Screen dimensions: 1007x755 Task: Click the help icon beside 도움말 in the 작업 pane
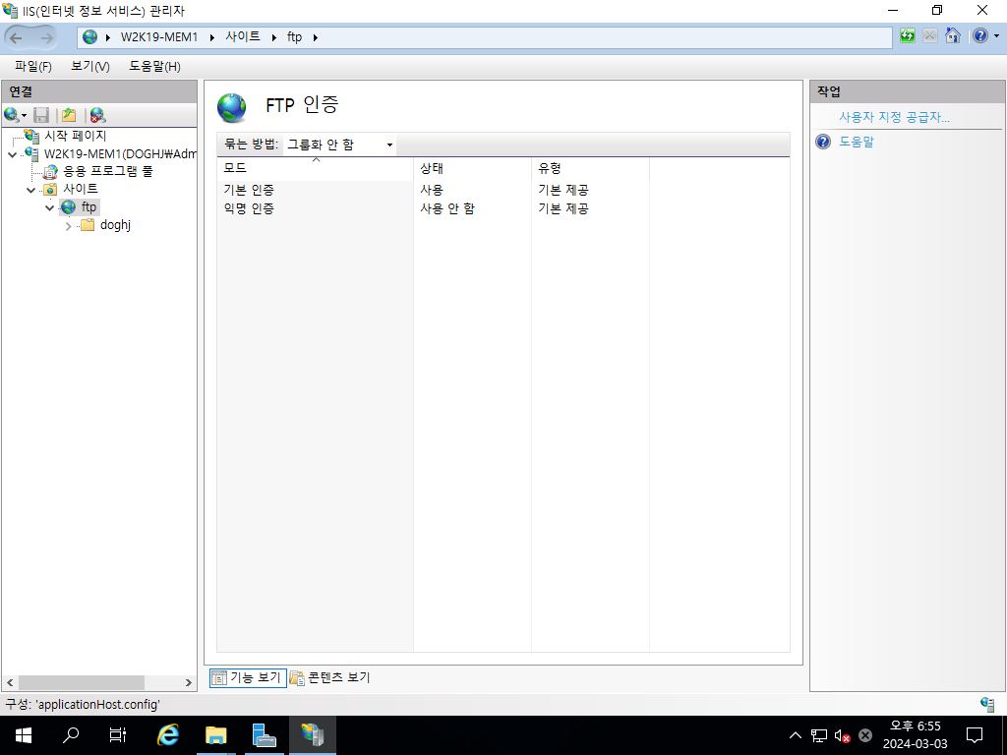coord(823,142)
